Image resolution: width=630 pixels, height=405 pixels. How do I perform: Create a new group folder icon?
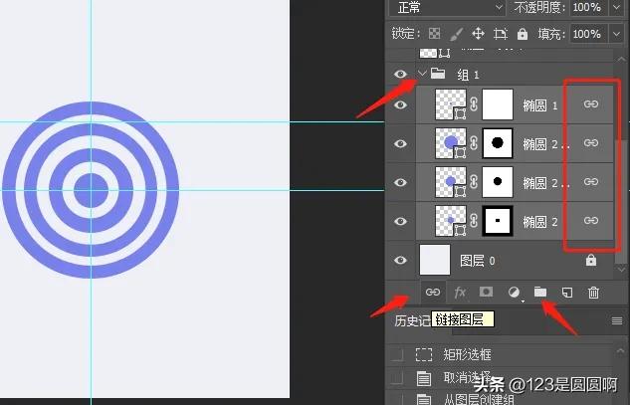540,293
